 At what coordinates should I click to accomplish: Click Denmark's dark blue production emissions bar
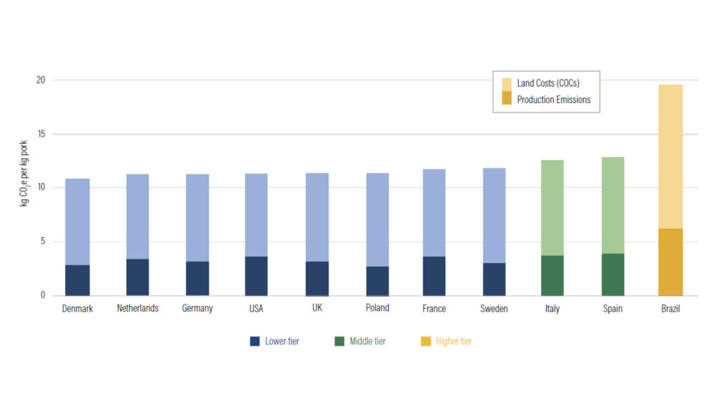coord(77,280)
